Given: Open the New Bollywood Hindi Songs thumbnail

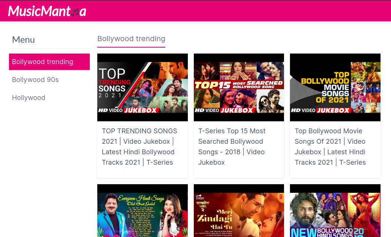Looking at the screenshot, I should coord(335,211).
